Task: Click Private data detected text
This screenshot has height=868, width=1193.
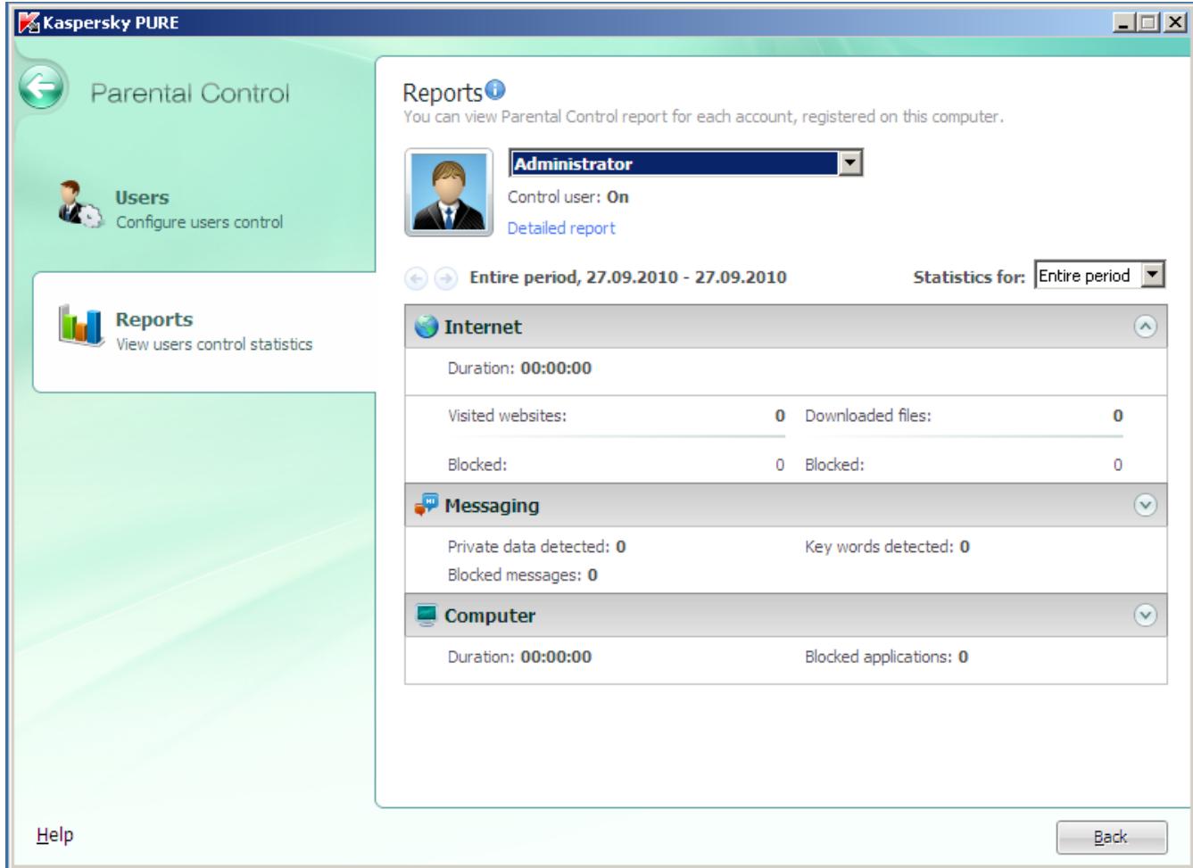Action: coord(536,547)
